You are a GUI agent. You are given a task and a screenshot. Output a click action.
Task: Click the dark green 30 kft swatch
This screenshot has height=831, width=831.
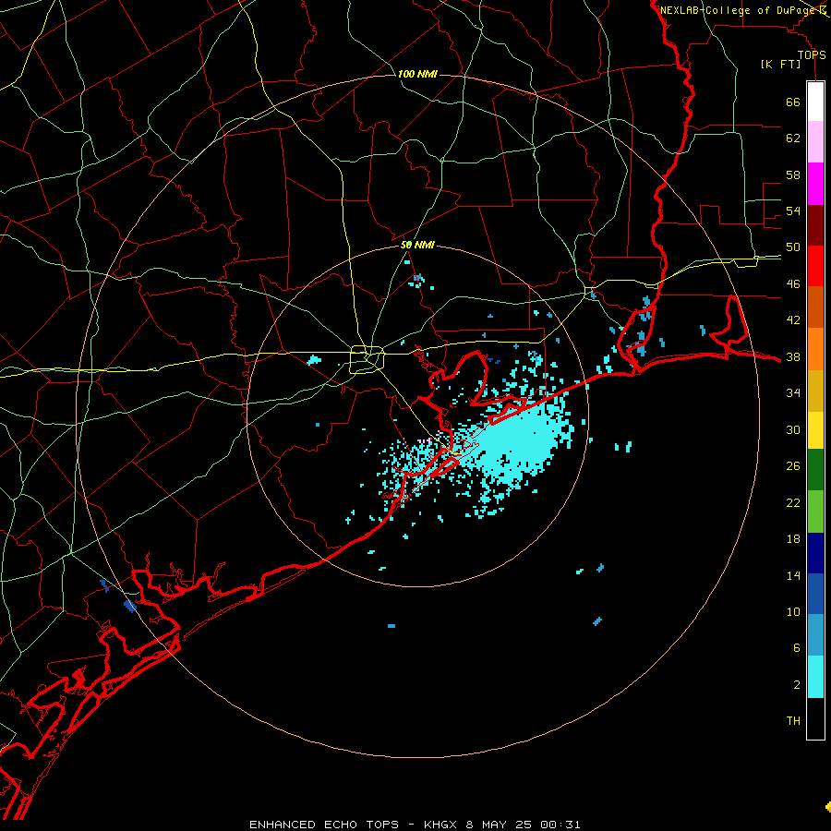(x=815, y=470)
